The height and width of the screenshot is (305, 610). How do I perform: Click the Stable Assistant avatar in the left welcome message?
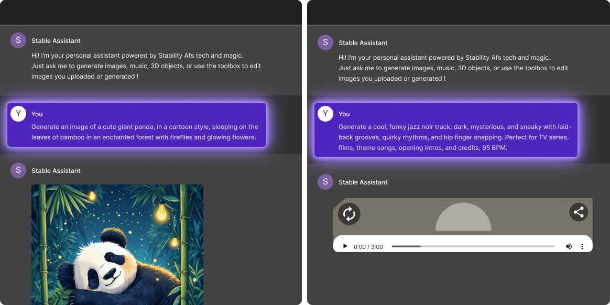point(18,40)
